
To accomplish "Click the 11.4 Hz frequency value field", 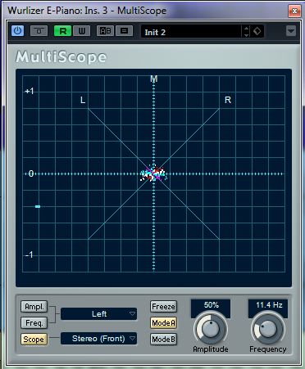I will [268, 305].
